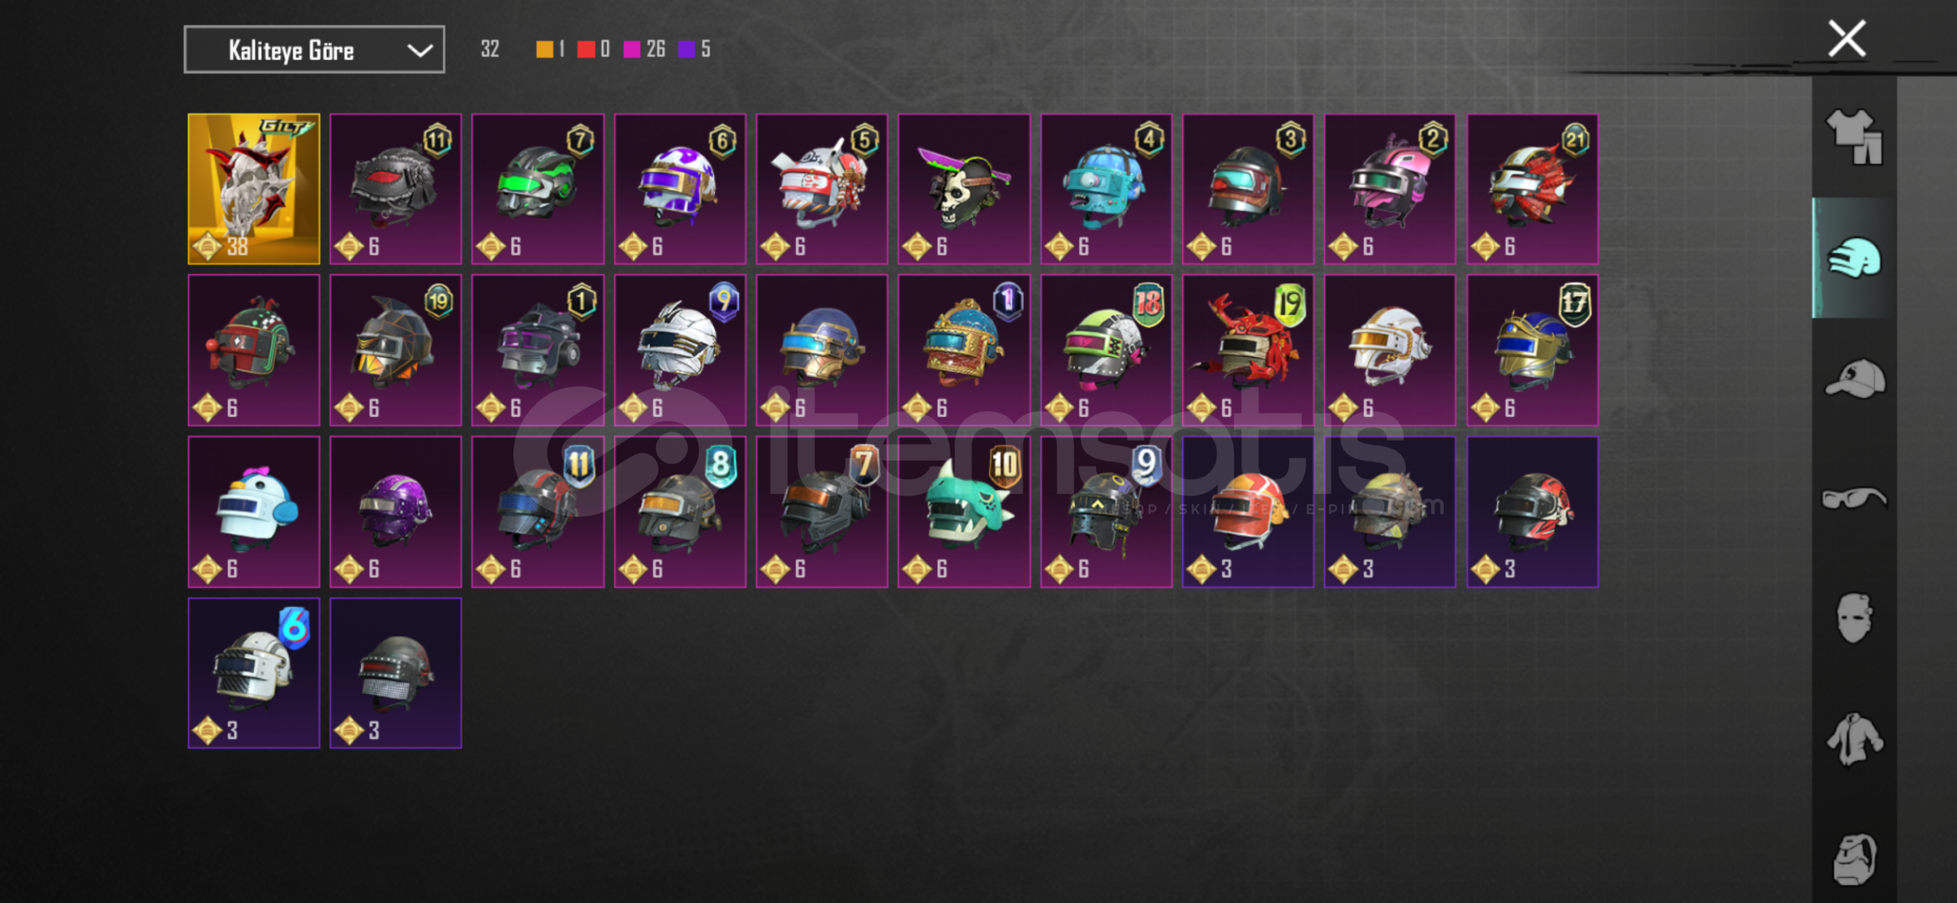Select the helmet with blue 6 badge
Screen dimensions: 1957x903
[x=254, y=673]
